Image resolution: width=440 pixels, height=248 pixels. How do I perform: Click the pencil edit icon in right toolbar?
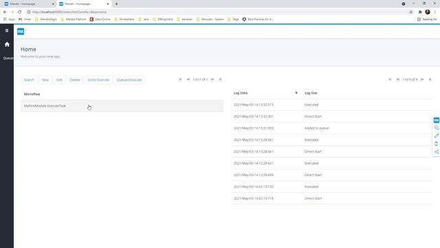click(x=437, y=136)
